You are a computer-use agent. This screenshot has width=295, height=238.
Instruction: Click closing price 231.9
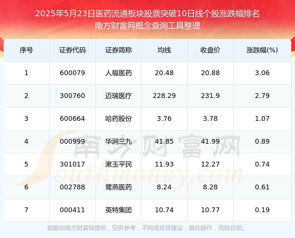click(x=210, y=96)
